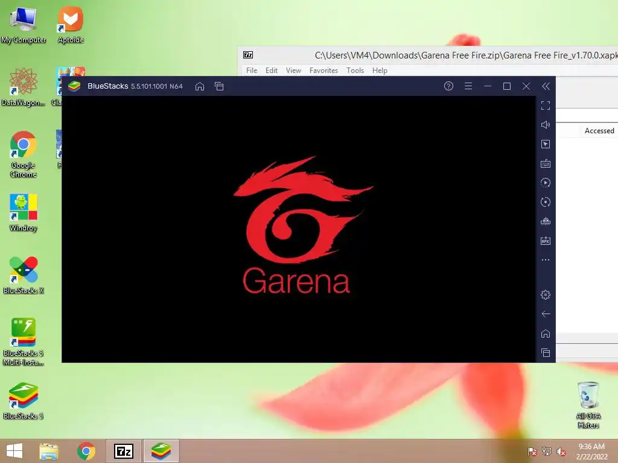The height and width of the screenshot is (463, 618).
Task: Click BlueStacks logo in title bar
Action: [74, 86]
